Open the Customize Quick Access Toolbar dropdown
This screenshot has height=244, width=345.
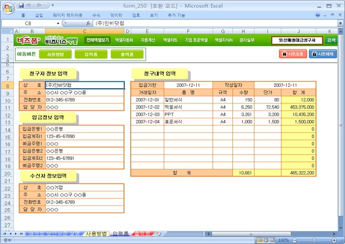(x=53, y=5)
